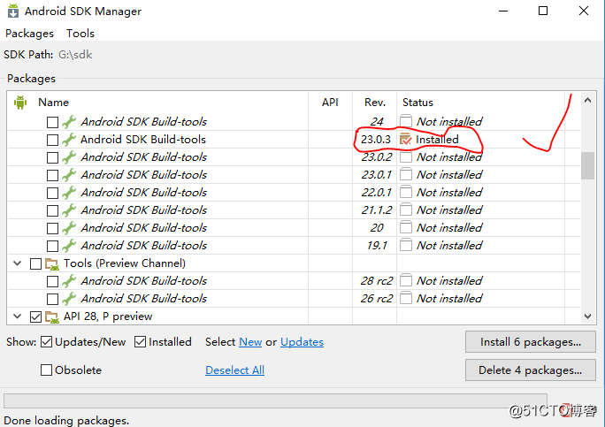Click wrench icon of Build-tools 26 rc2
Viewport: 605px width, 427px height.
[69, 299]
